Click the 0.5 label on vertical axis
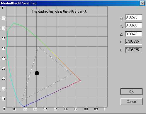The height and width of the screenshot is (114, 146). (4, 58)
